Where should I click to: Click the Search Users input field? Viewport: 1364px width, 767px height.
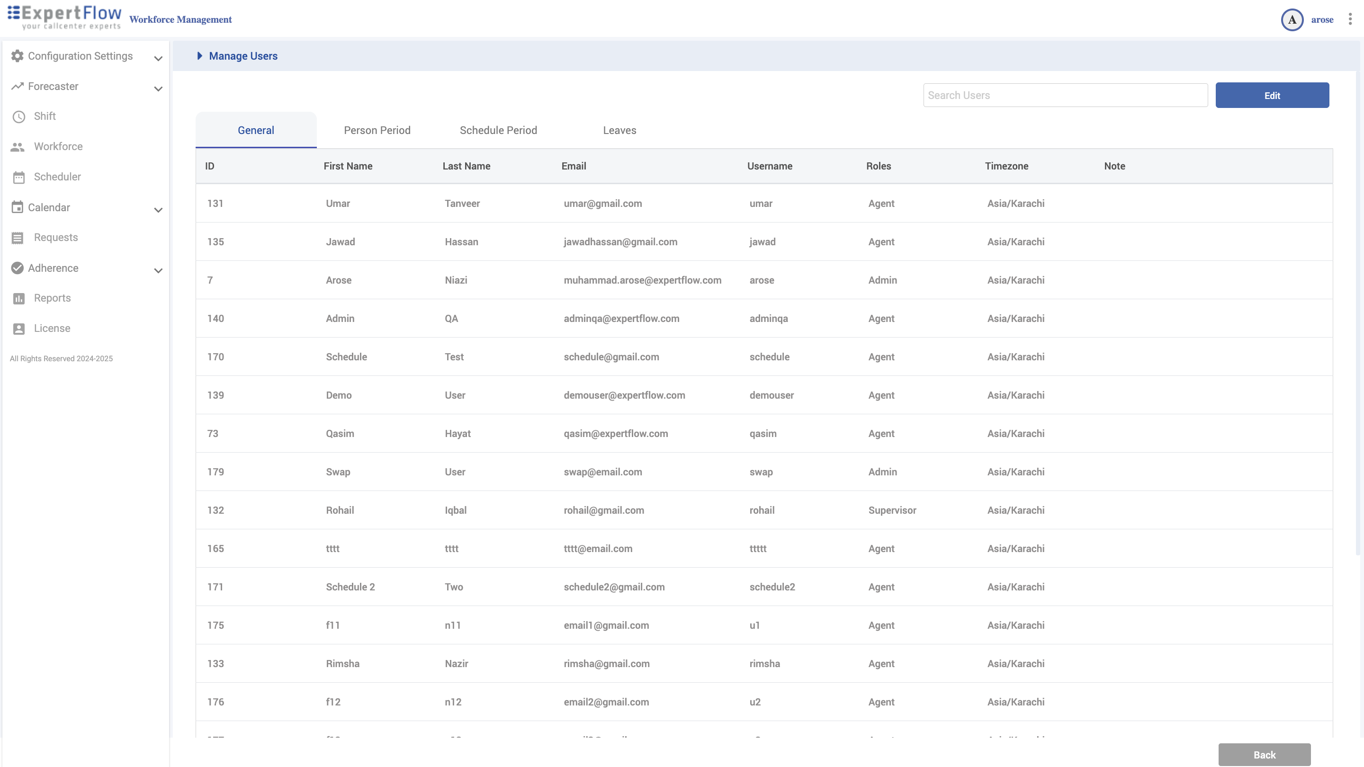(x=1065, y=95)
